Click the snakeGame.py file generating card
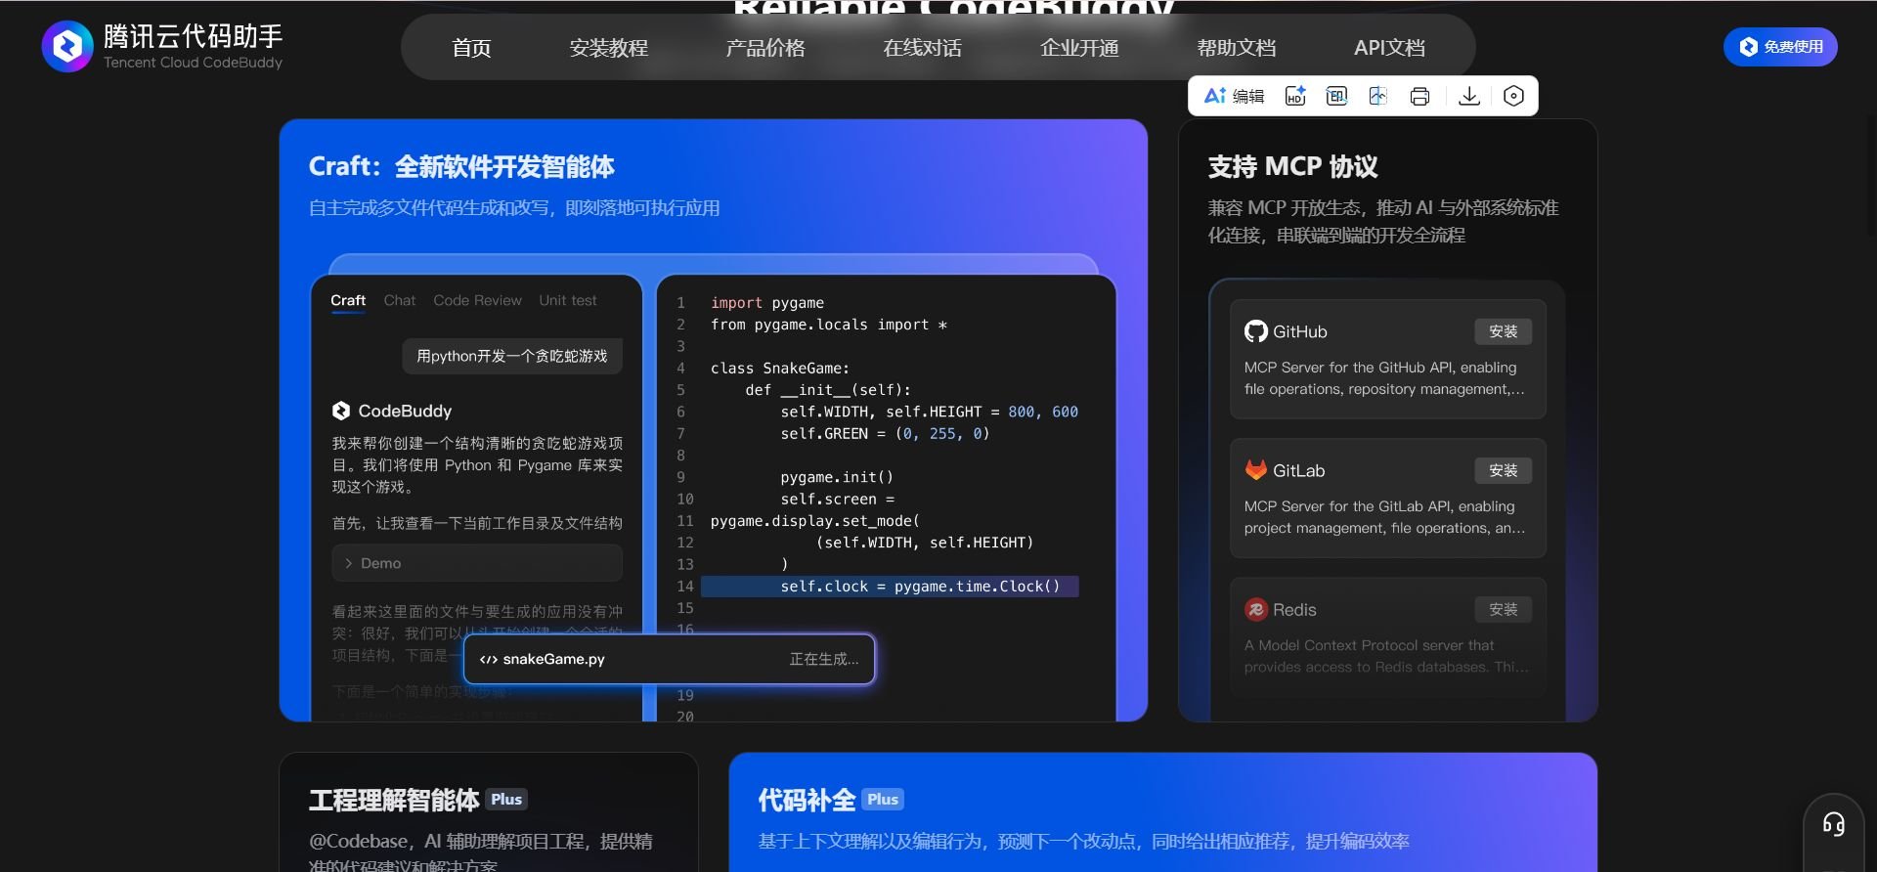Viewport: 1877px width, 872px height. click(669, 659)
